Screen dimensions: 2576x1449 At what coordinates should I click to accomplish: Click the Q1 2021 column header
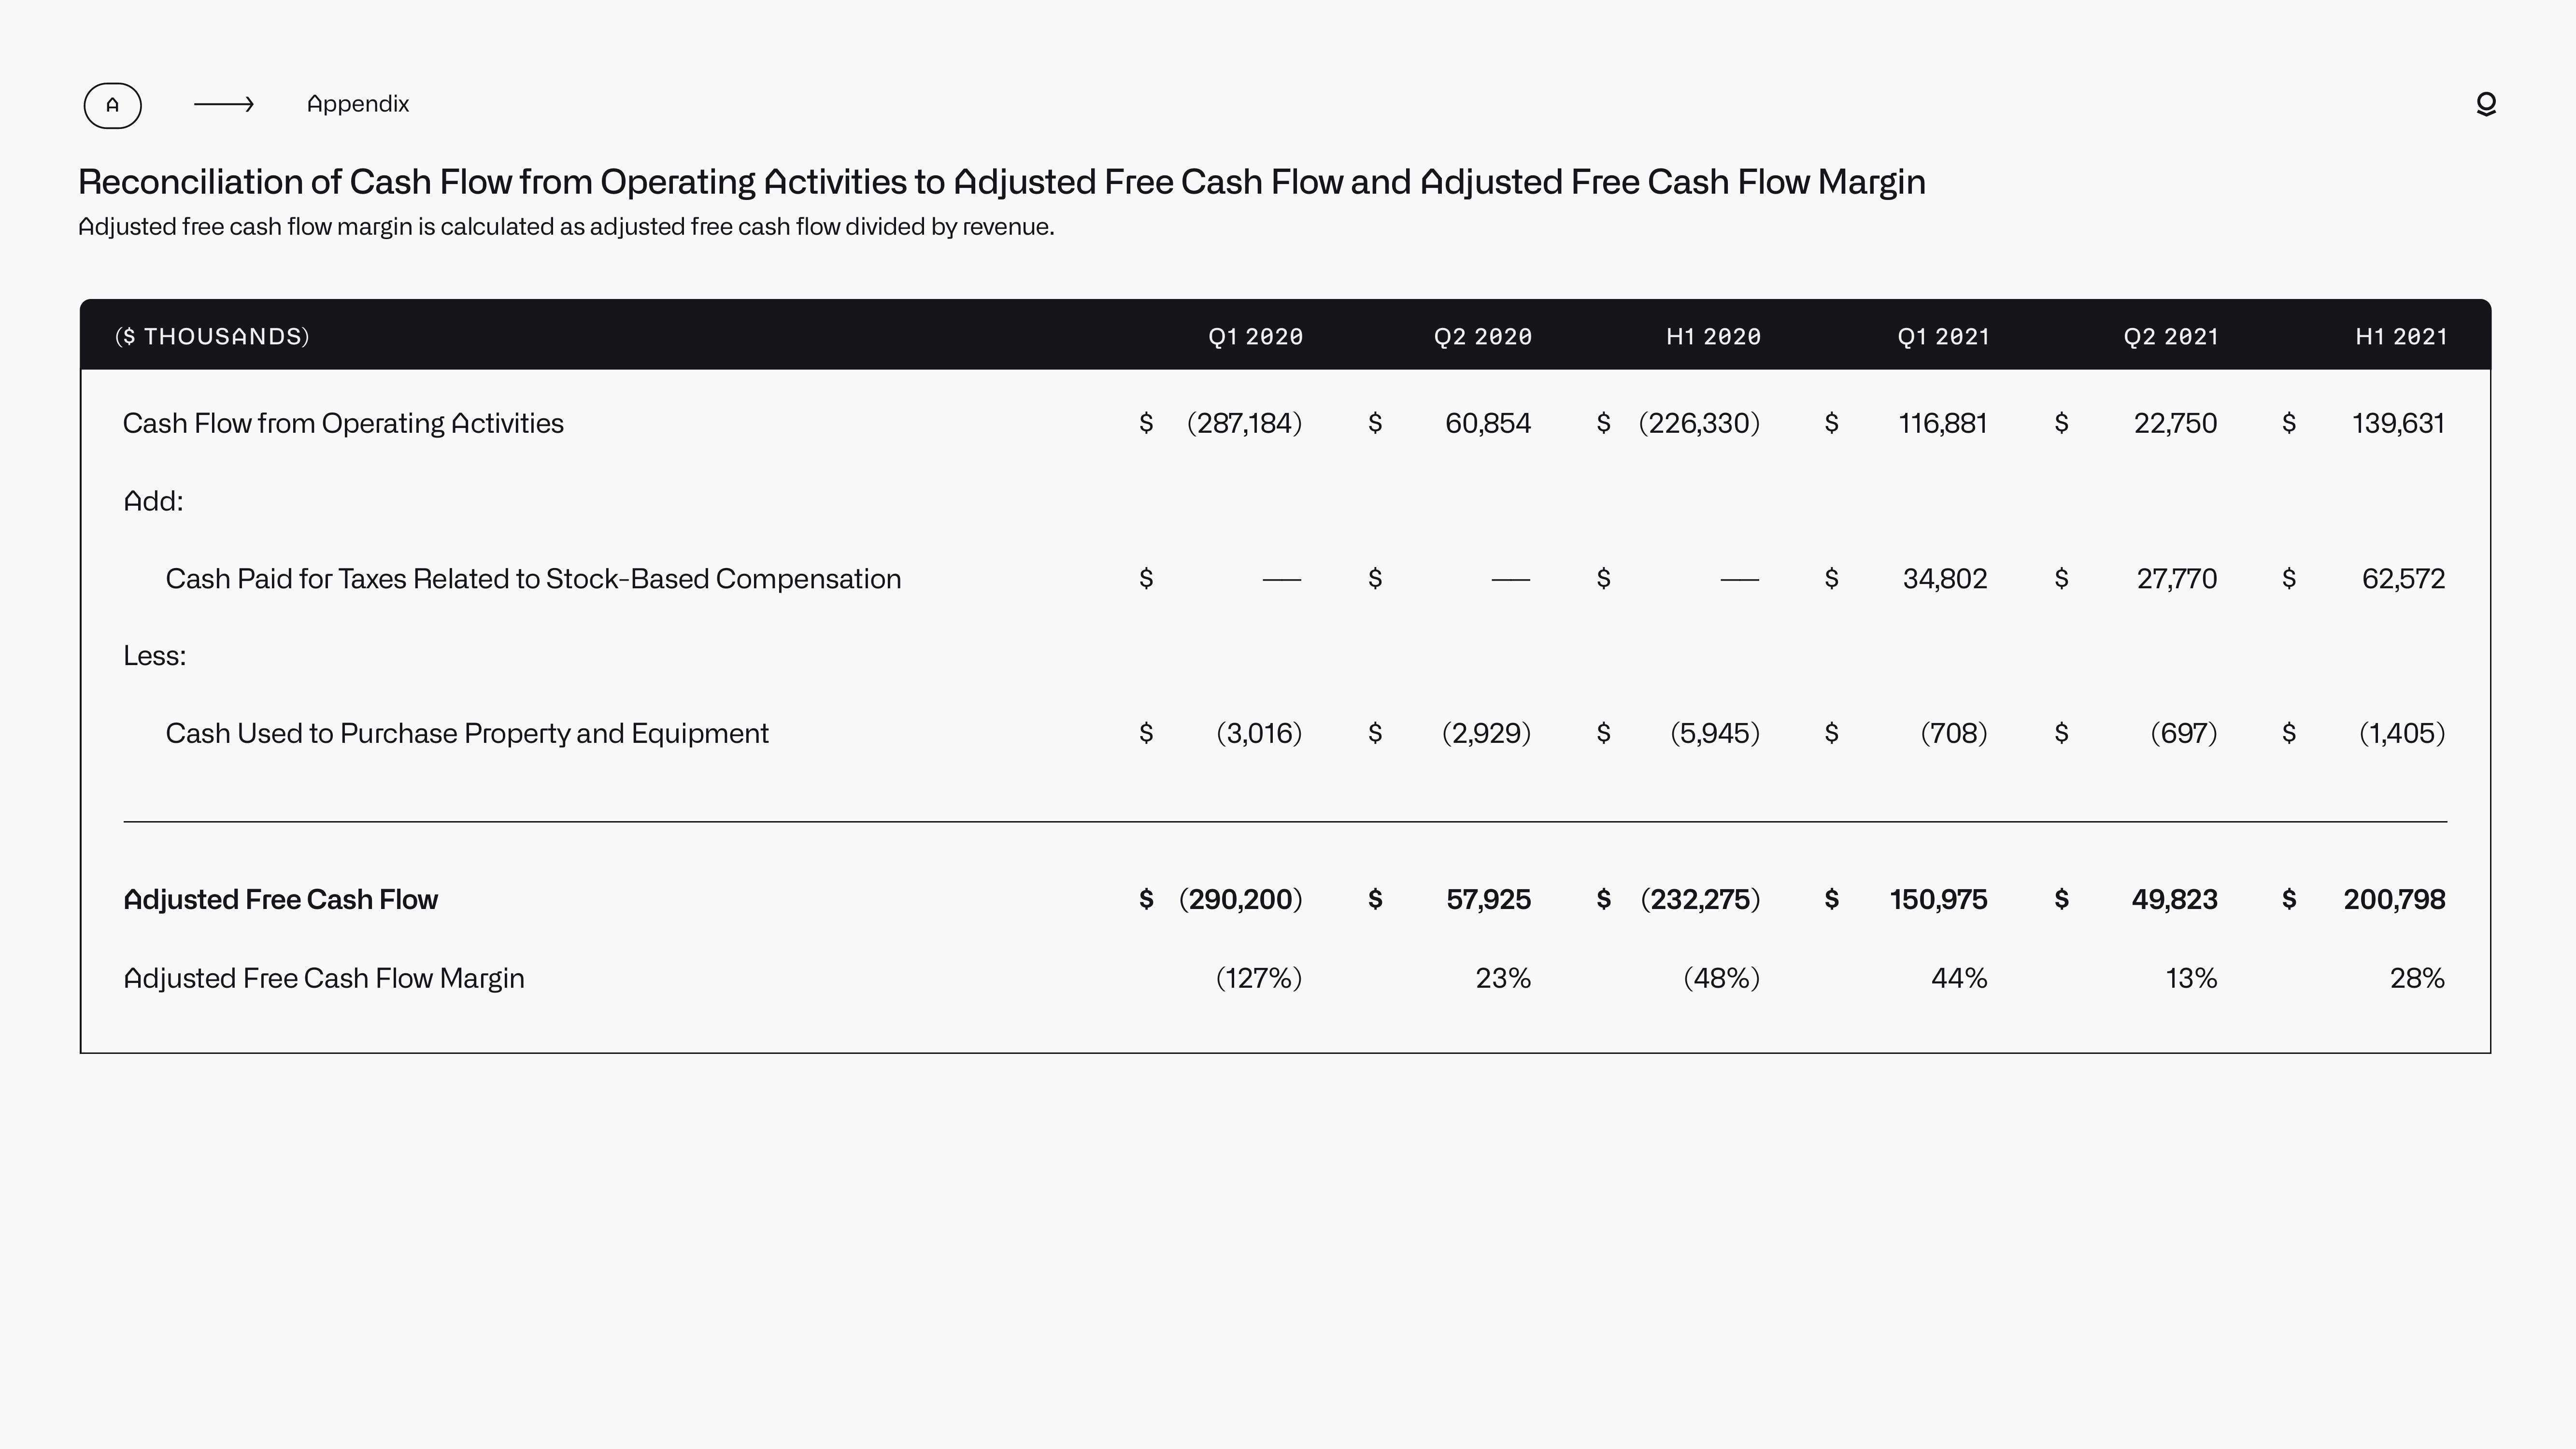[x=1943, y=337]
